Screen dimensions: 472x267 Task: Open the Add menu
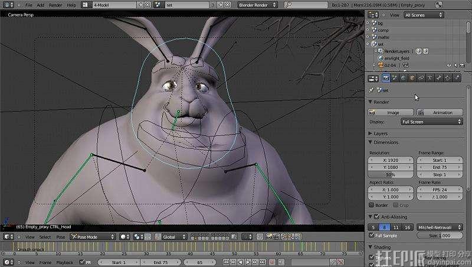click(x=40, y=5)
